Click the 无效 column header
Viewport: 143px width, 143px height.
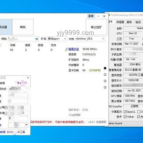[x=53, y=45]
